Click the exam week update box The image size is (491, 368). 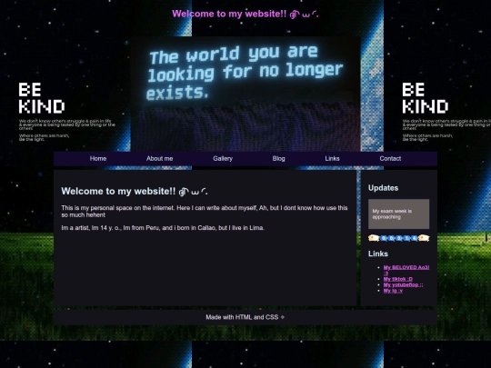398,214
